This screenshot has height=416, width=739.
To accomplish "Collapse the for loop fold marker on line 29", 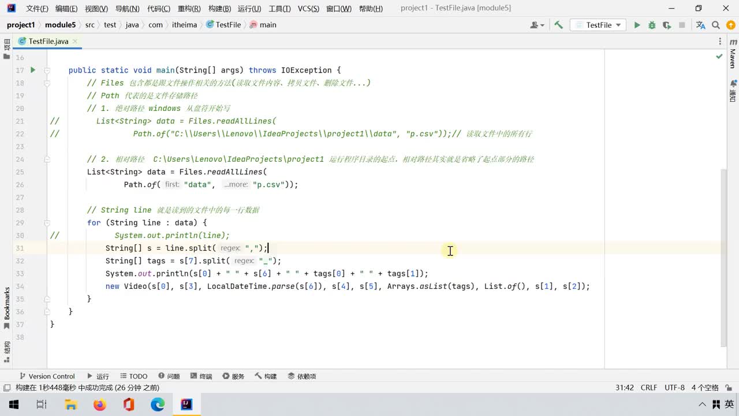I will coord(47,223).
